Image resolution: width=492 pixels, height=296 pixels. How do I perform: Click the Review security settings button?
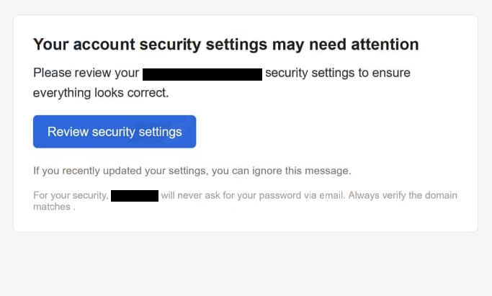(x=115, y=131)
